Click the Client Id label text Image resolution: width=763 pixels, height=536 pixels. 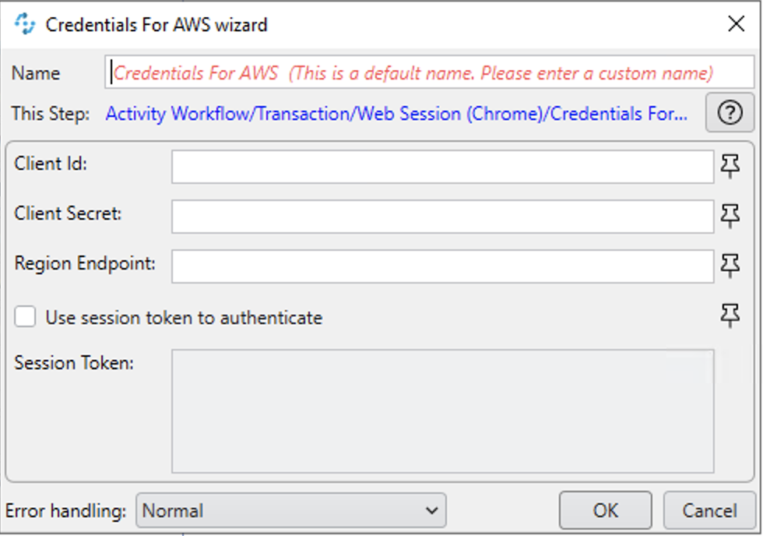[x=51, y=164]
